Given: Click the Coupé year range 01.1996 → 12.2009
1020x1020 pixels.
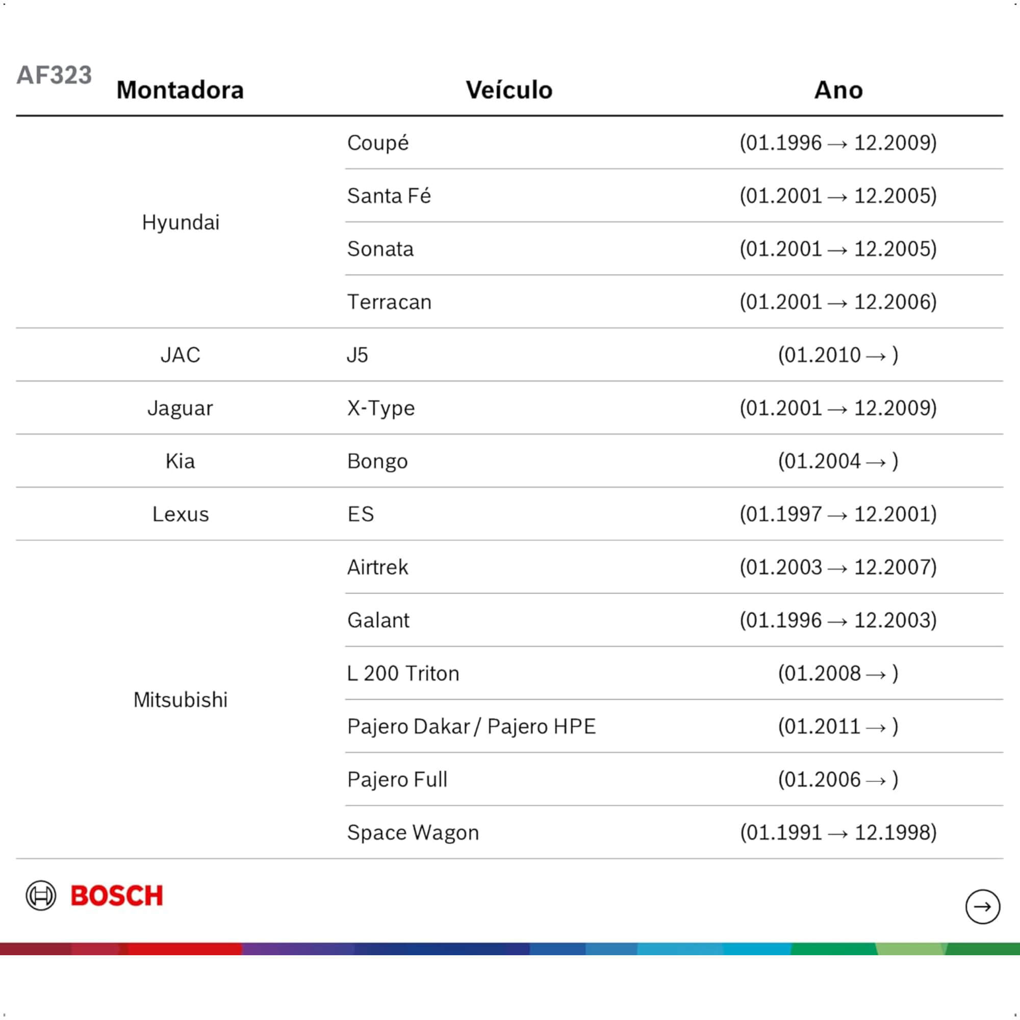Looking at the screenshot, I should coord(838,143).
